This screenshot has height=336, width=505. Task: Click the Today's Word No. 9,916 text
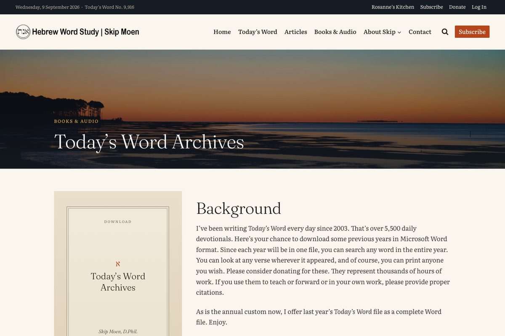pyautogui.click(x=109, y=7)
